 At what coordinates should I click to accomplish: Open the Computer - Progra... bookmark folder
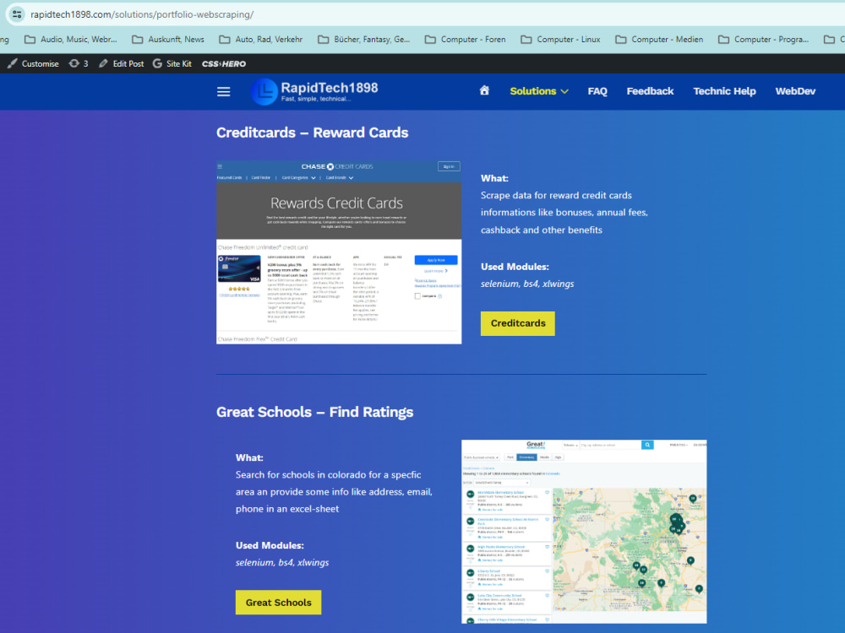click(764, 40)
